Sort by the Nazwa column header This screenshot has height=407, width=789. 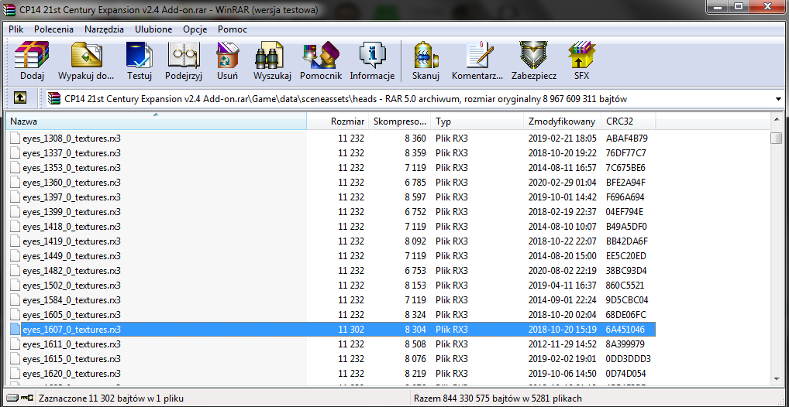click(156, 121)
